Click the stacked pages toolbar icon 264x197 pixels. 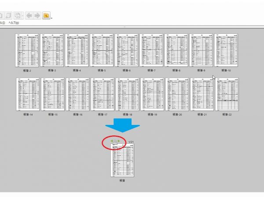18,16
